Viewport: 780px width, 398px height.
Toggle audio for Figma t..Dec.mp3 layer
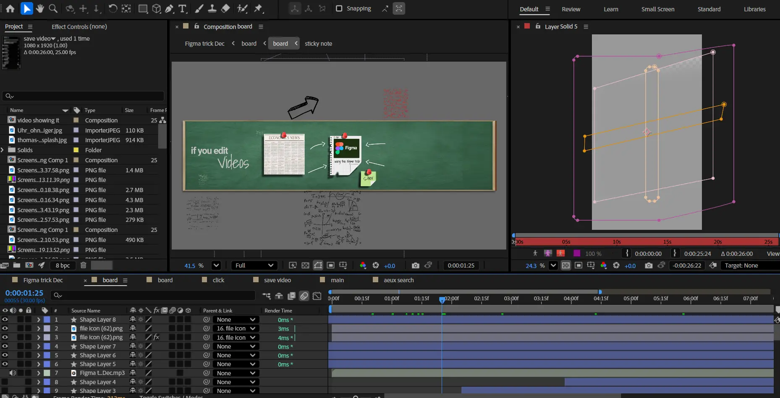pyautogui.click(x=13, y=373)
